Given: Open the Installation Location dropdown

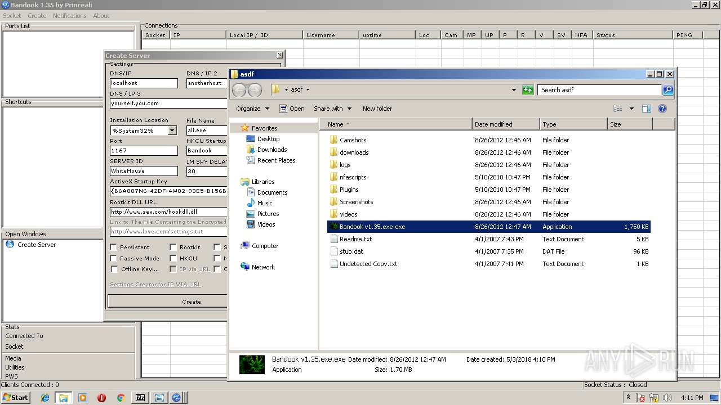Looking at the screenshot, I should (x=172, y=130).
